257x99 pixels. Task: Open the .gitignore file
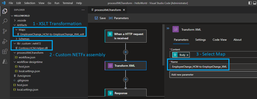pos(23,81)
